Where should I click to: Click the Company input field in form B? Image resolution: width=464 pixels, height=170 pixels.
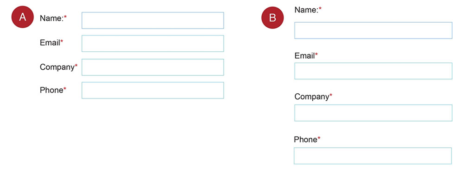point(373,113)
